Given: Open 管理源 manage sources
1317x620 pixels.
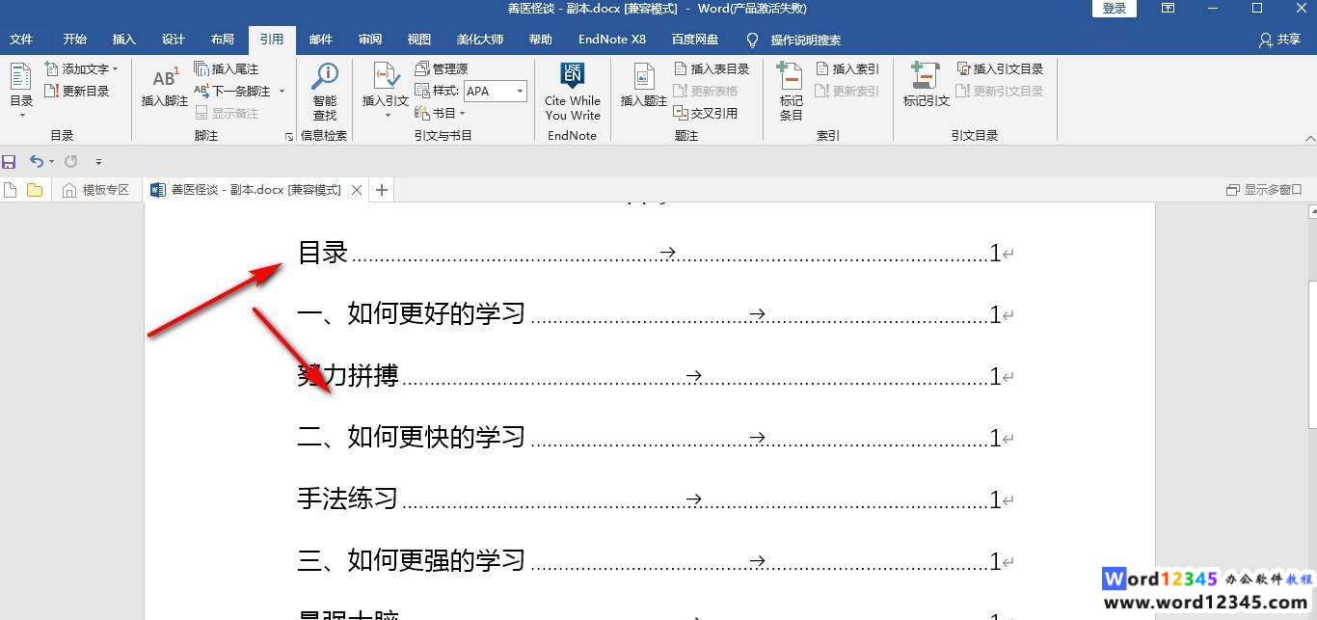Looking at the screenshot, I should point(442,68).
